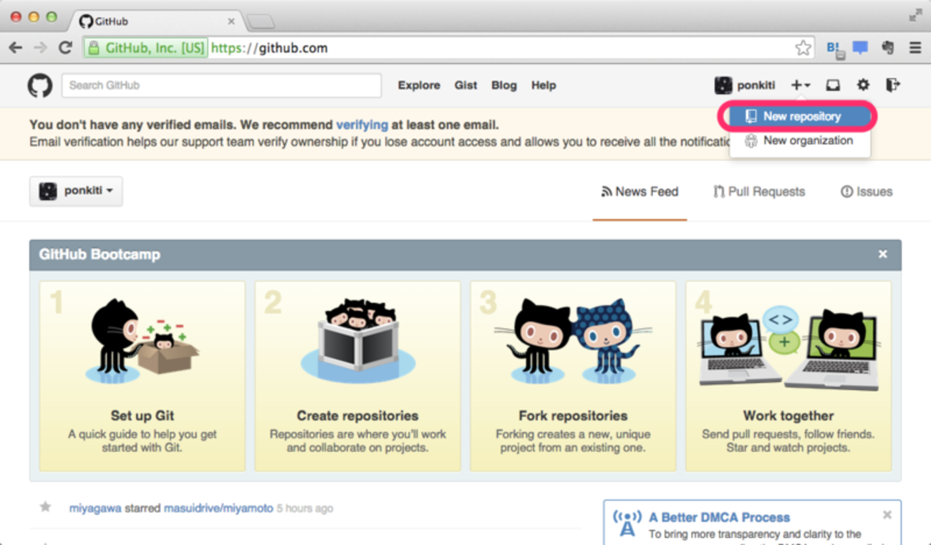Image resolution: width=931 pixels, height=545 pixels.
Task: Click the sign out icon
Action: point(893,85)
